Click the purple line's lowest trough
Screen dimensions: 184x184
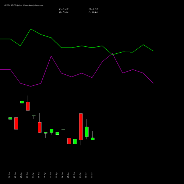pyautogui.click(x=31, y=86)
